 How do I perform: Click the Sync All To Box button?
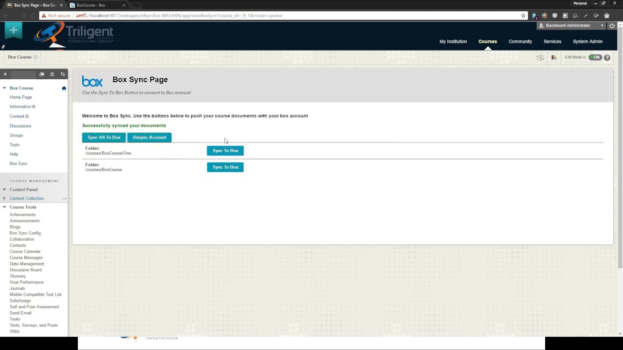pos(104,138)
